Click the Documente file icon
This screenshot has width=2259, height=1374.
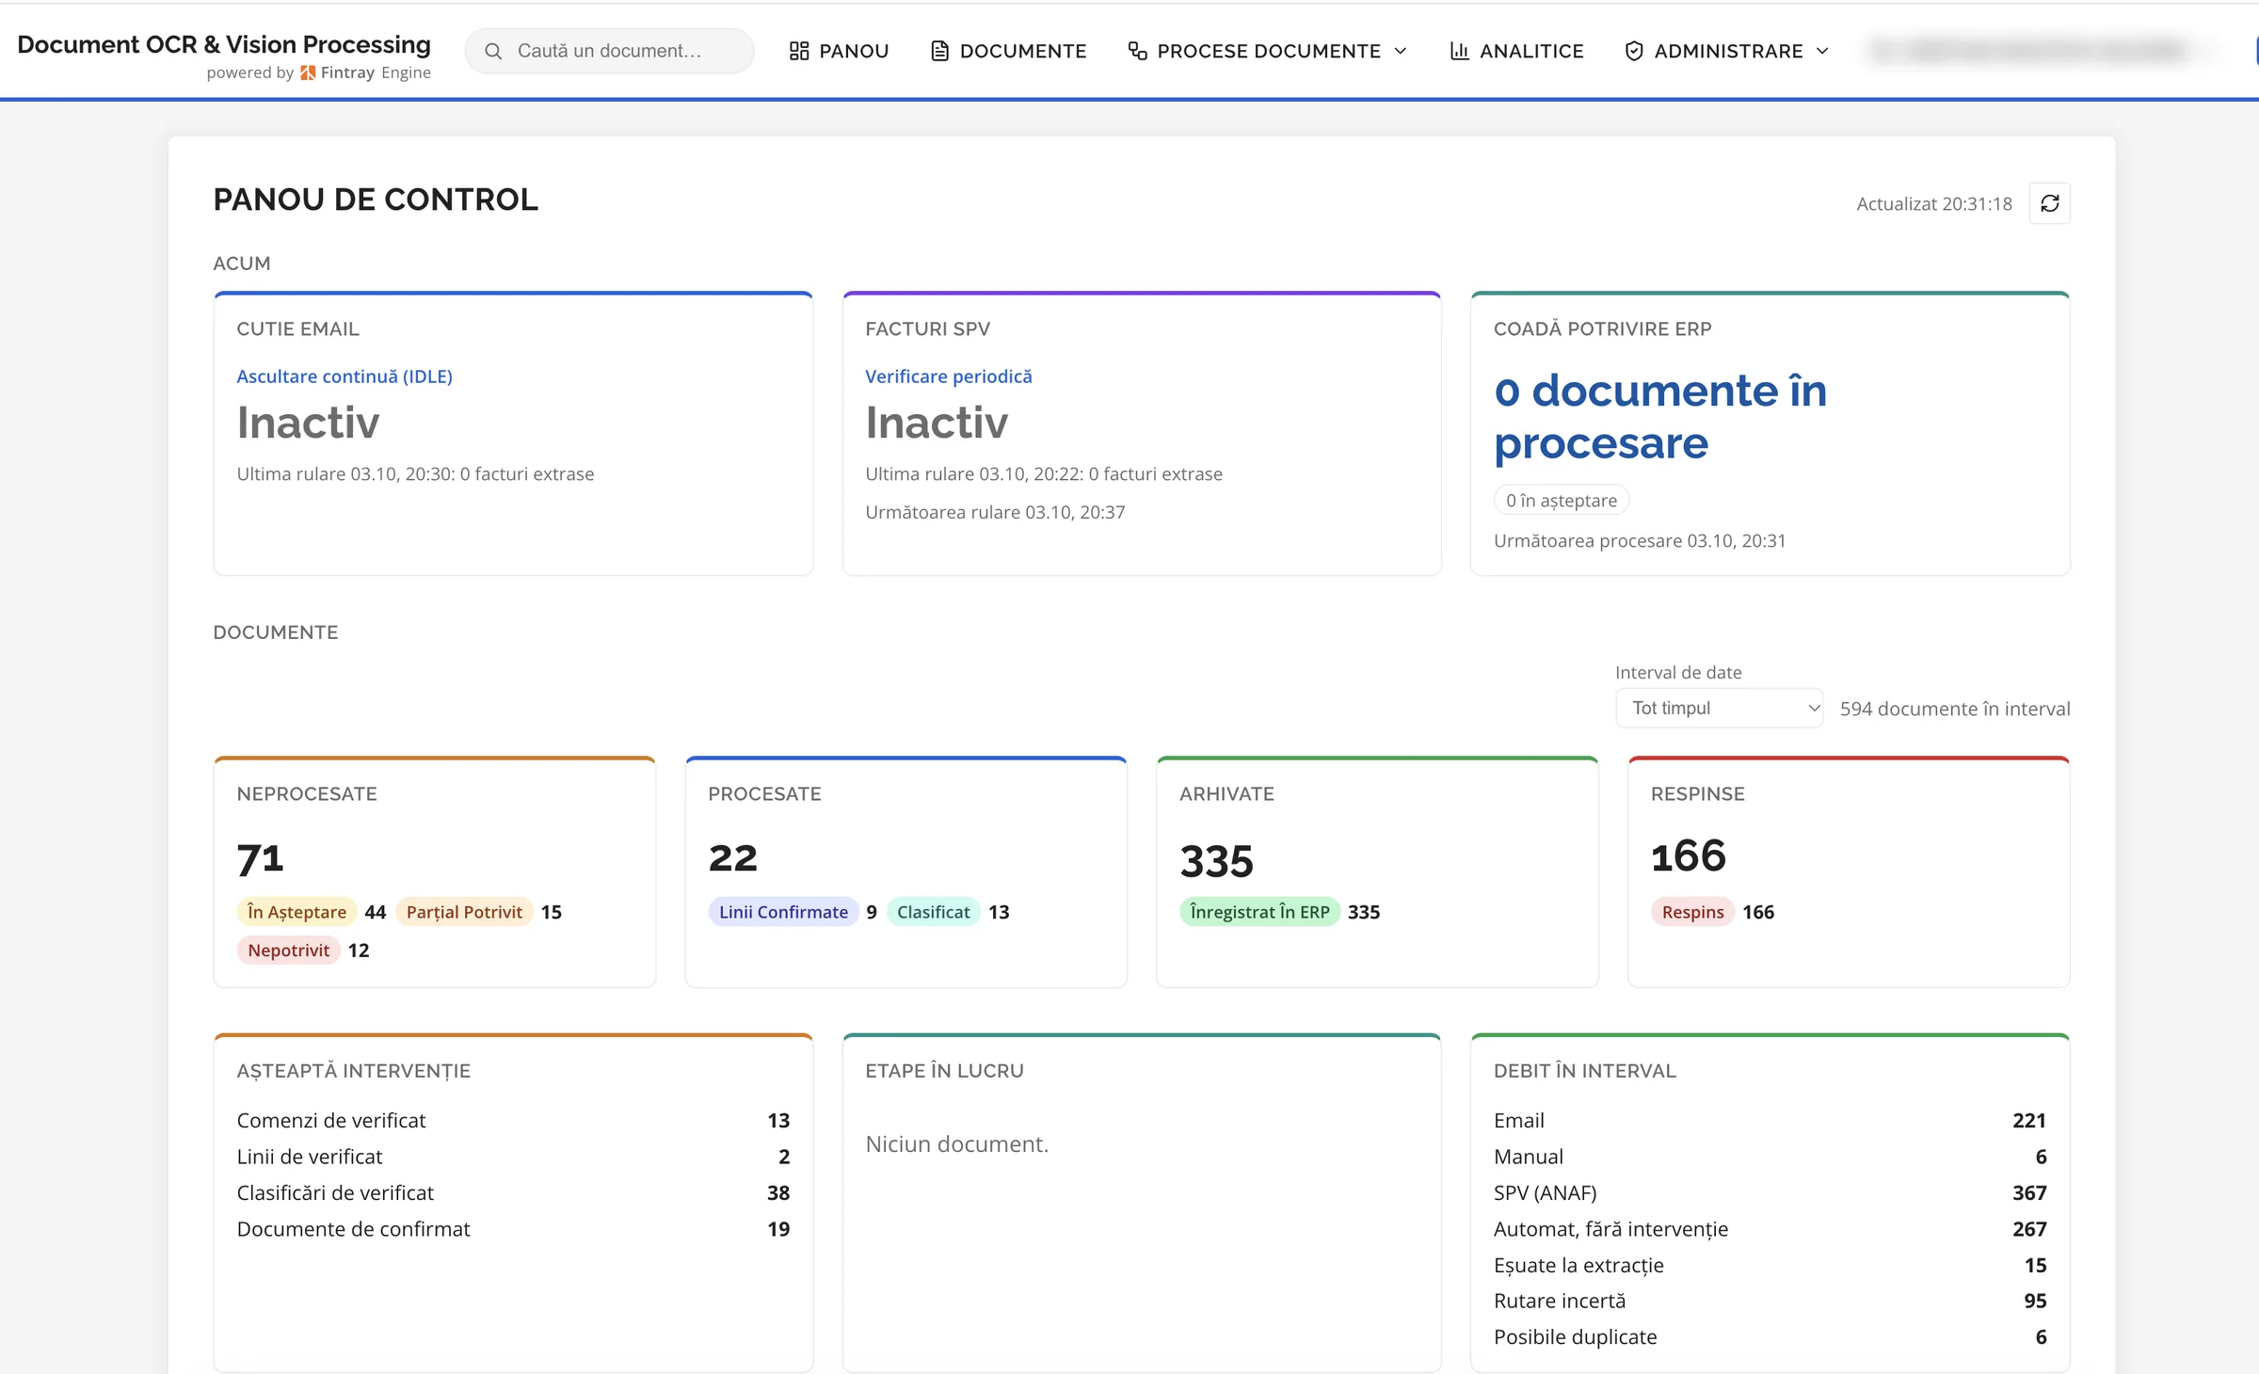(939, 51)
